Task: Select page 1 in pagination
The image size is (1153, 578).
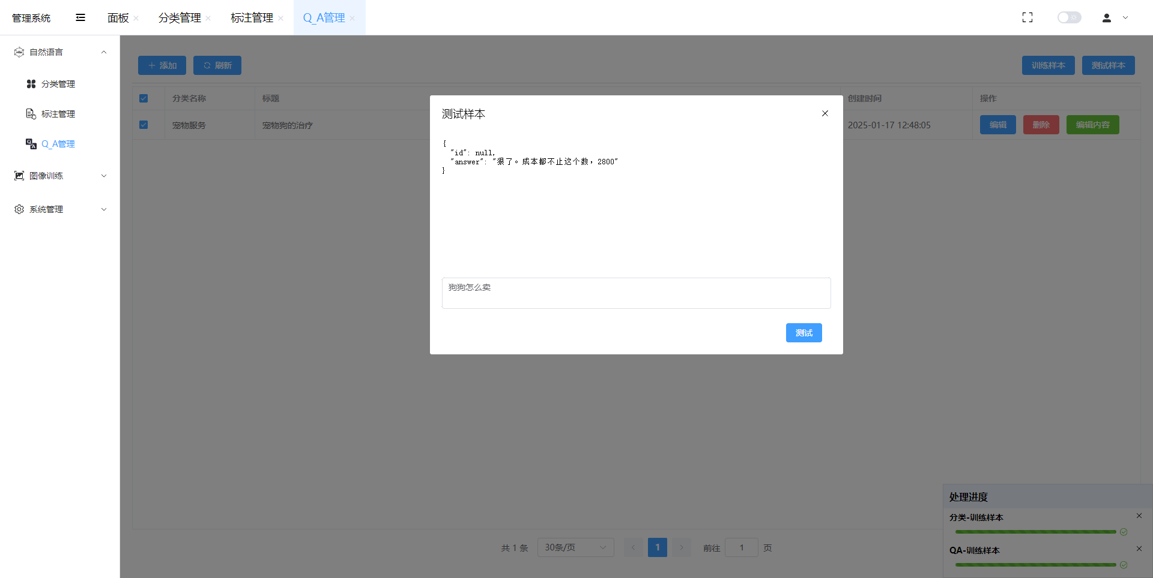Action: point(658,547)
